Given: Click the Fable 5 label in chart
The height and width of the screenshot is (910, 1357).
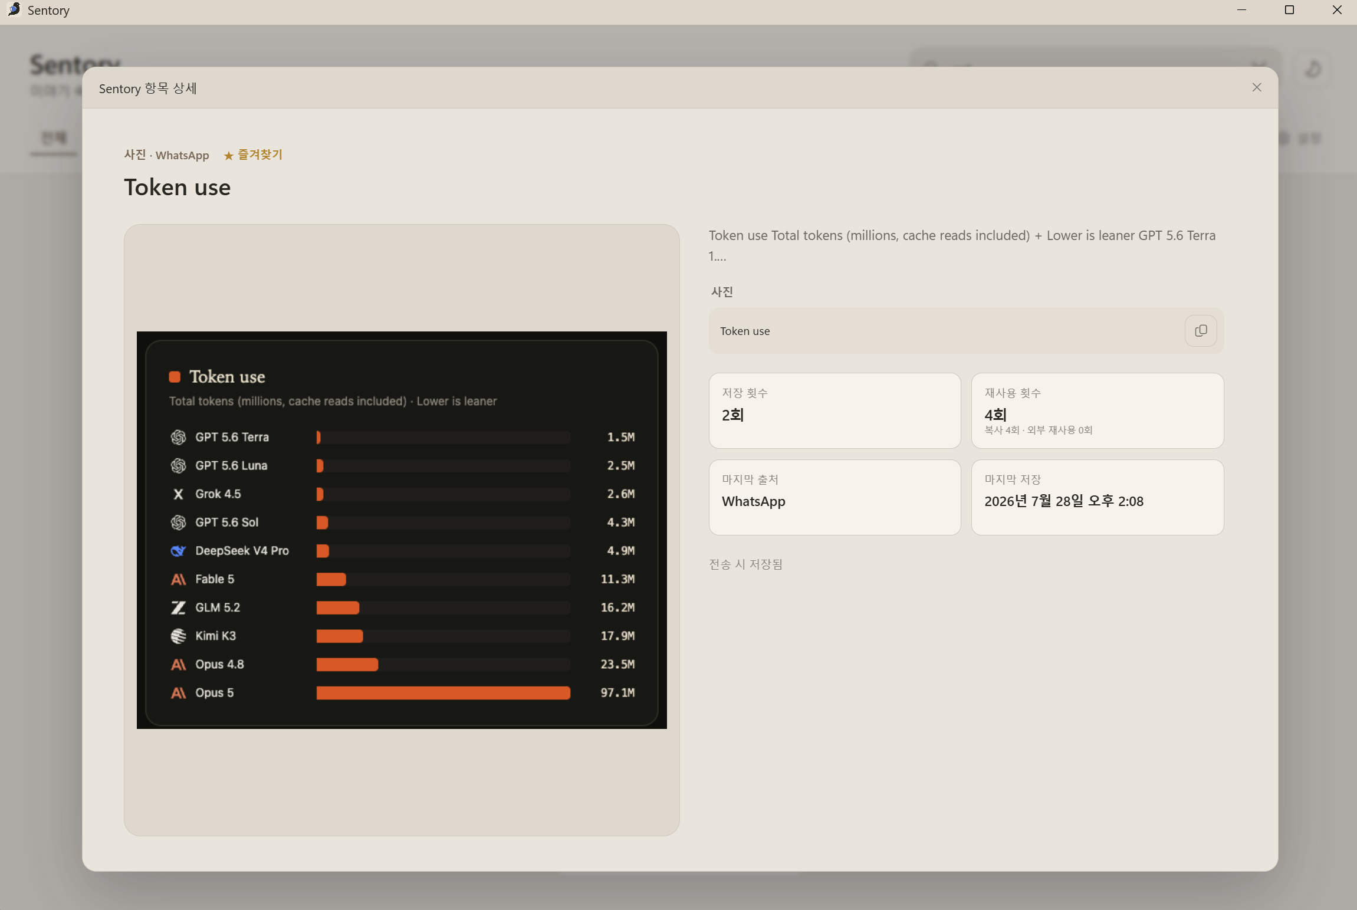Looking at the screenshot, I should [x=215, y=579].
